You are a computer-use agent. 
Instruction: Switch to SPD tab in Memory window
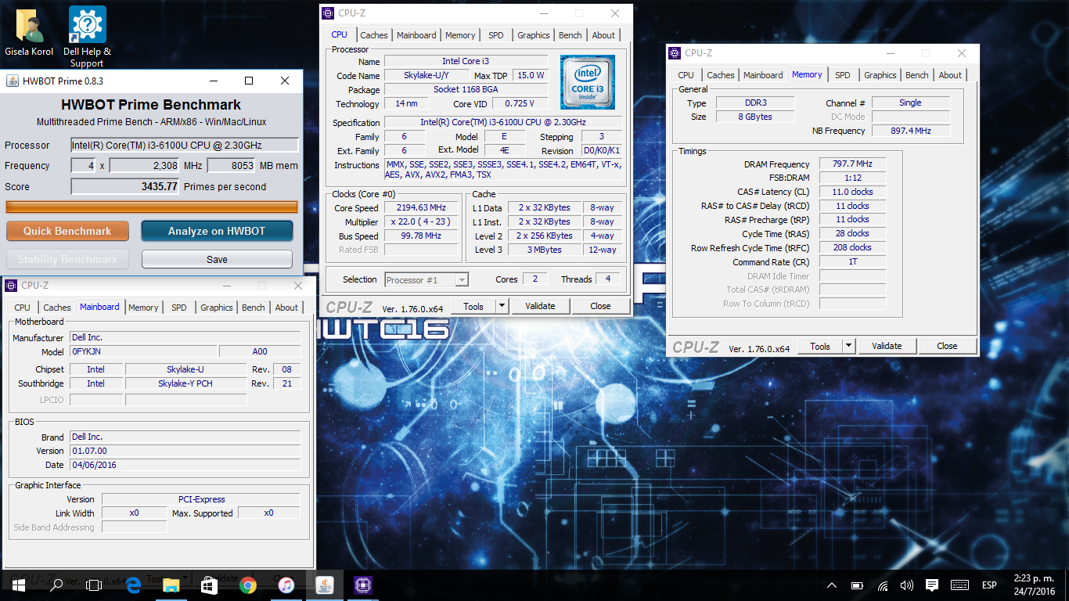pyautogui.click(x=843, y=75)
